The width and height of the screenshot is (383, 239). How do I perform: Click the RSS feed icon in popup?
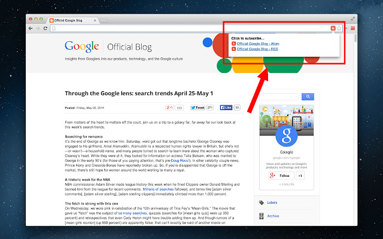[234, 49]
